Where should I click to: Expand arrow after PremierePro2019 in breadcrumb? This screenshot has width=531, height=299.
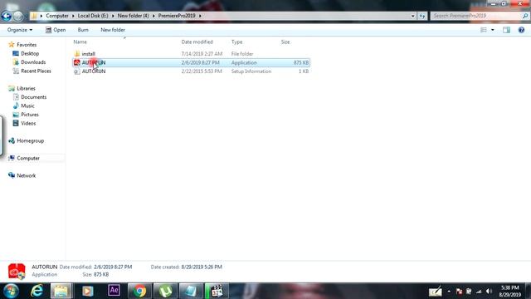point(200,16)
